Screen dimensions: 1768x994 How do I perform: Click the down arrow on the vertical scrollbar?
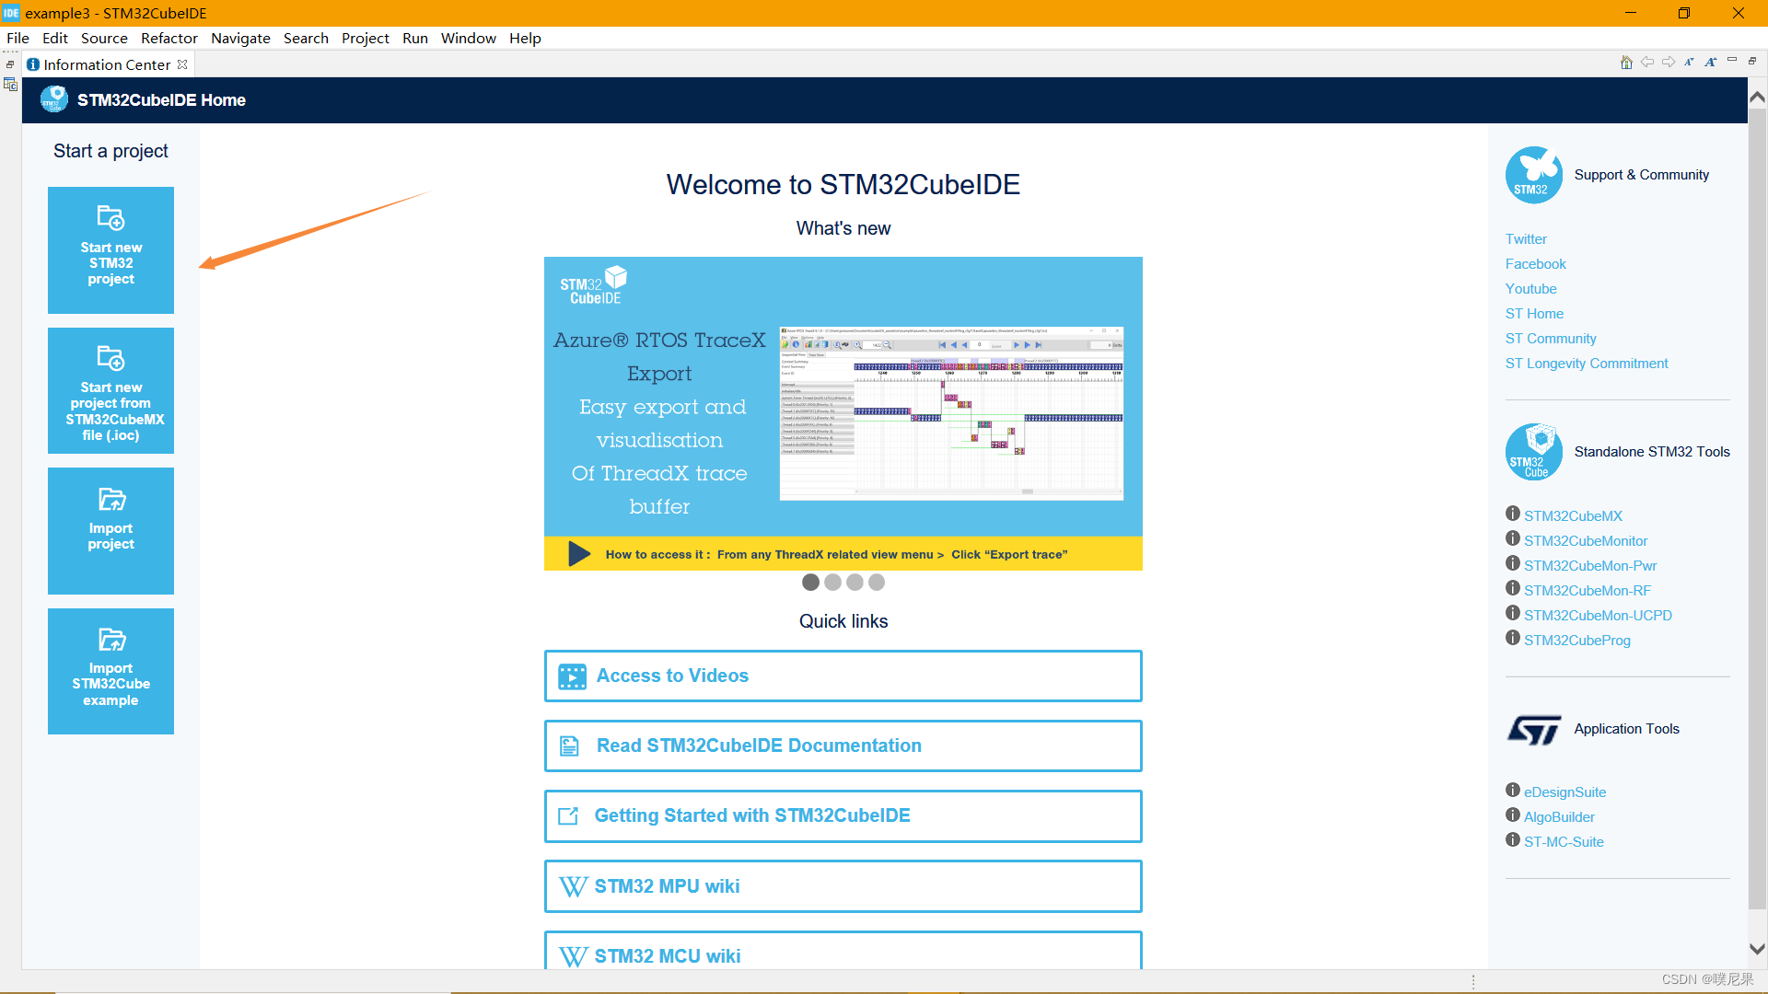click(x=1757, y=948)
